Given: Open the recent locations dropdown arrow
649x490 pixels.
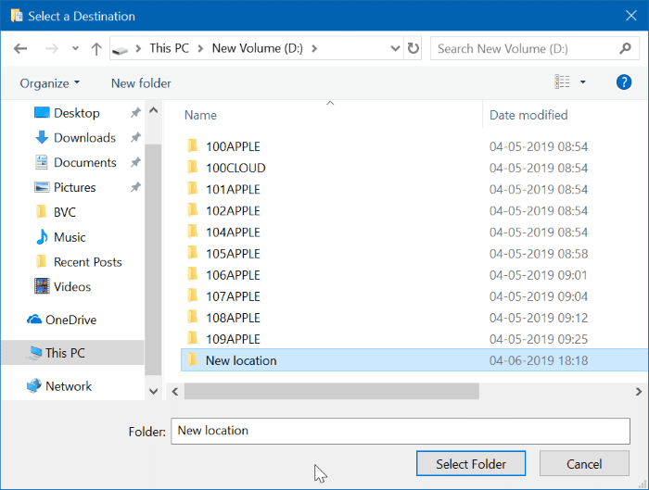Looking at the screenshot, I should tap(75, 49).
